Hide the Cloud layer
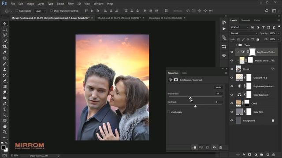The height and width of the screenshot is (158, 282). pos(232,104)
